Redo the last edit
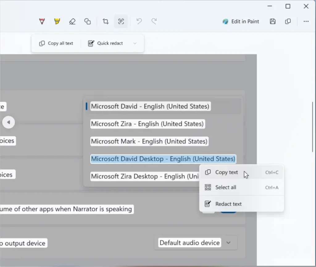The image size is (316, 267). 154,21
